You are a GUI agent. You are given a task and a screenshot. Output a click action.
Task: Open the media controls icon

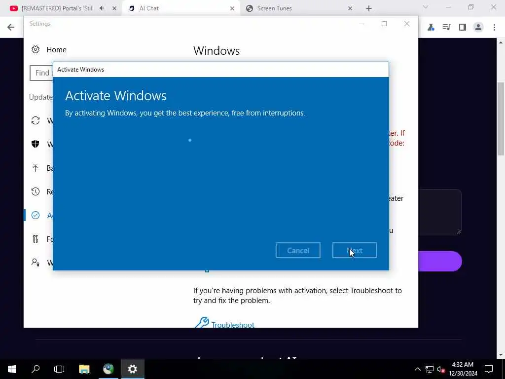click(446, 28)
